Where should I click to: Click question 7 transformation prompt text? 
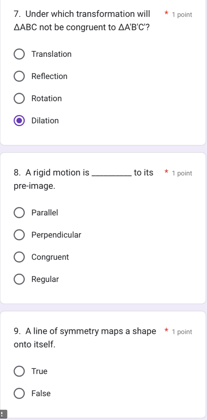coord(82,20)
